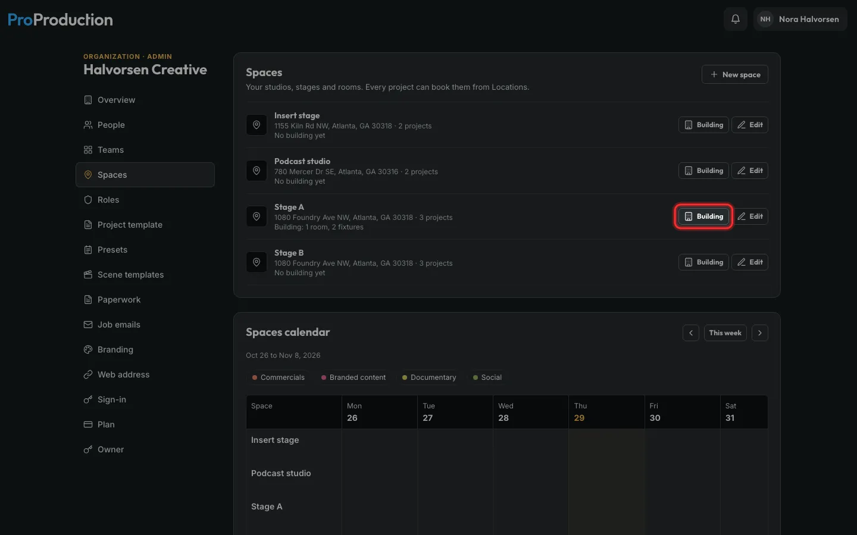Open Building for Podcast studio
Viewport: 857px width, 535px height.
(x=703, y=171)
